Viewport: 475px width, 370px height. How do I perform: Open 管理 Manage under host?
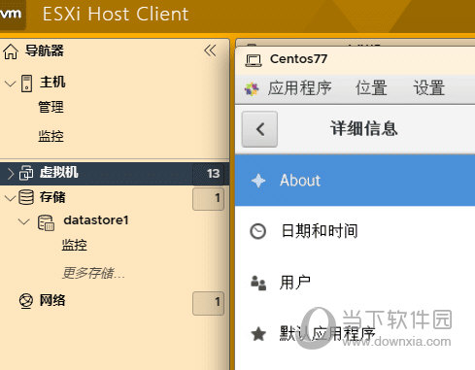pos(51,107)
